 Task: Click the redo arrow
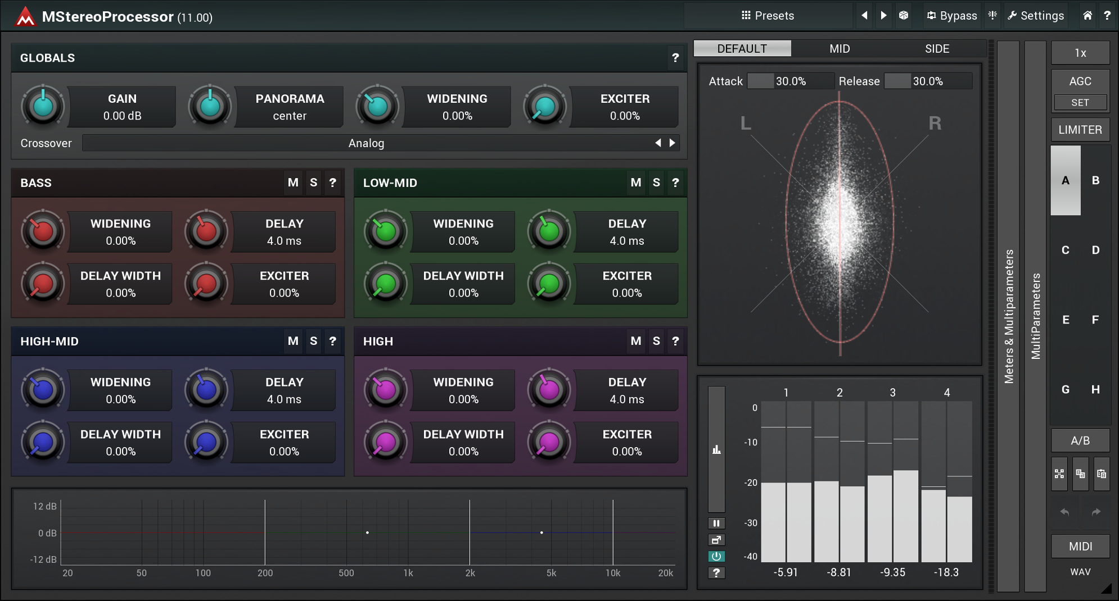(x=1096, y=512)
